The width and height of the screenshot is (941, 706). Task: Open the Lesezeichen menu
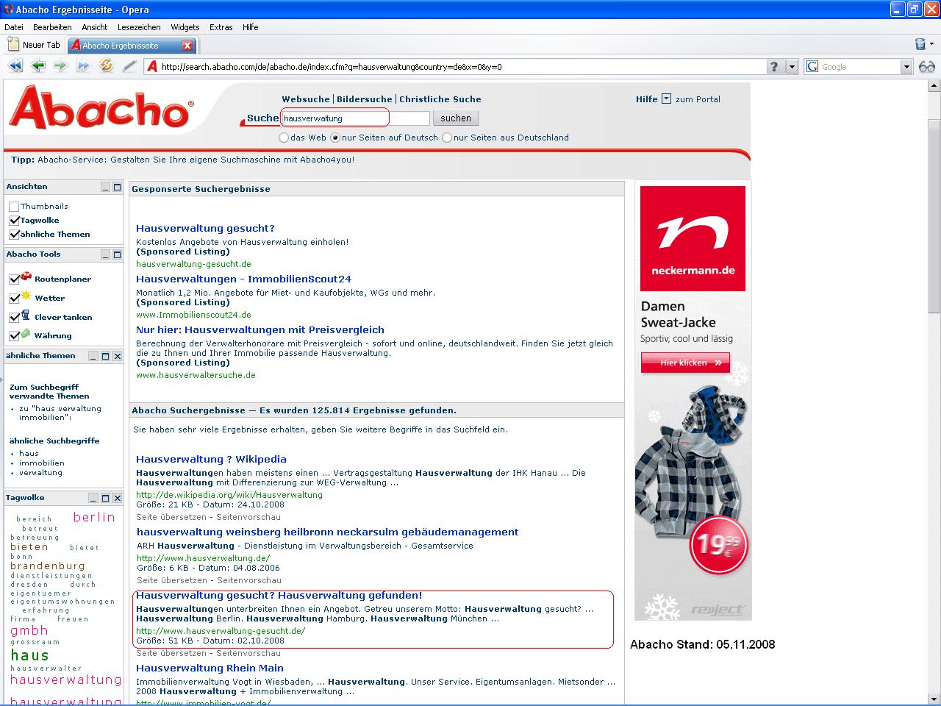[139, 27]
